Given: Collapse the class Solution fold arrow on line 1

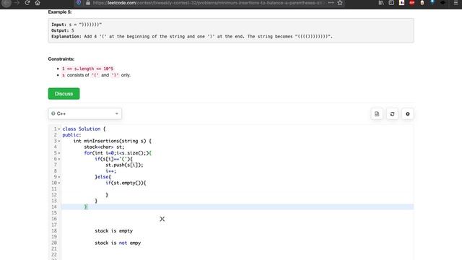Looking at the screenshot, I should [x=59, y=129].
